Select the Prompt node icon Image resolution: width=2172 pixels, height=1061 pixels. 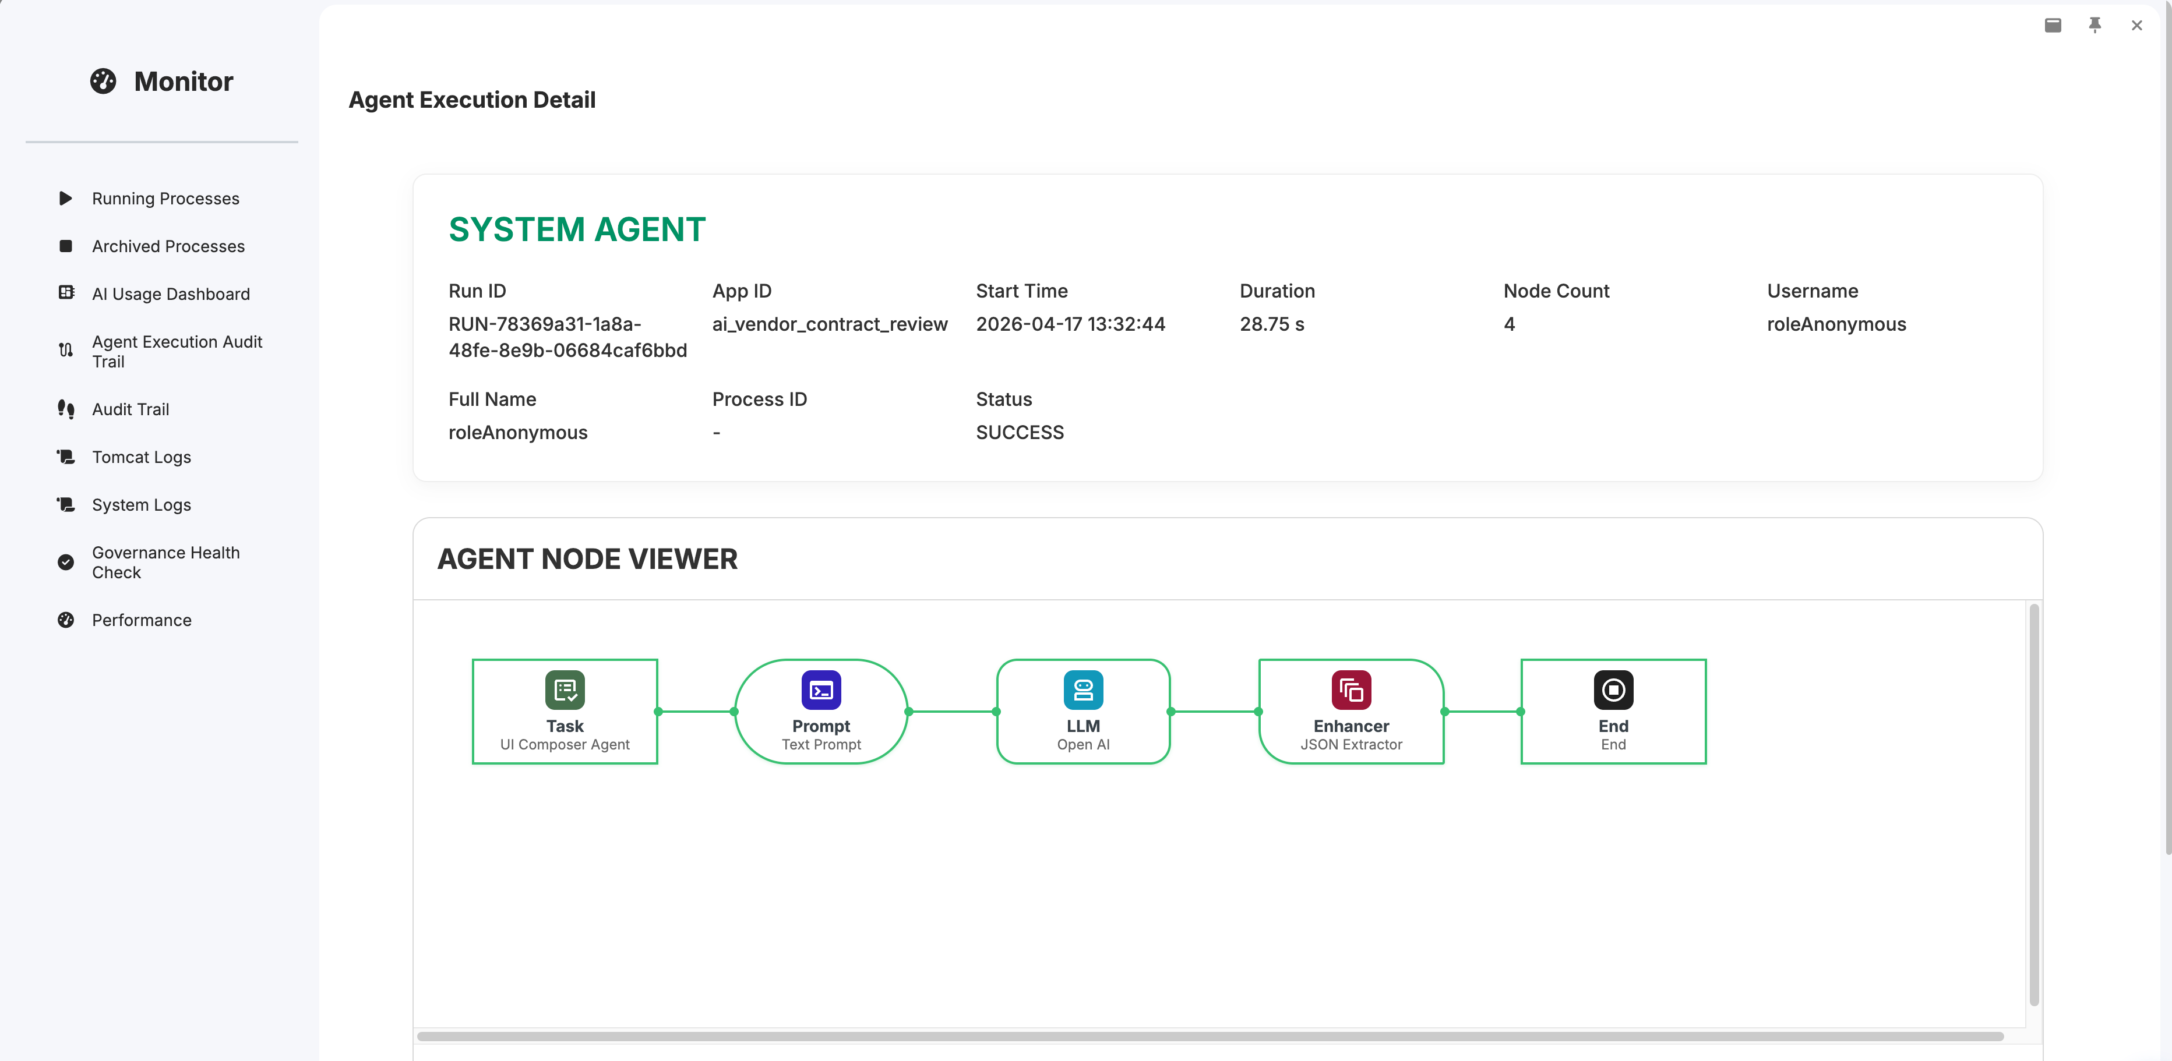tap(820, 690)
